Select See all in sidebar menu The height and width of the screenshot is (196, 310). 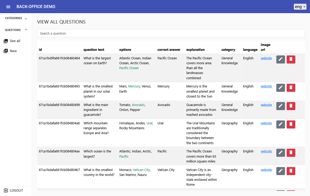click(x=15, y=41)
